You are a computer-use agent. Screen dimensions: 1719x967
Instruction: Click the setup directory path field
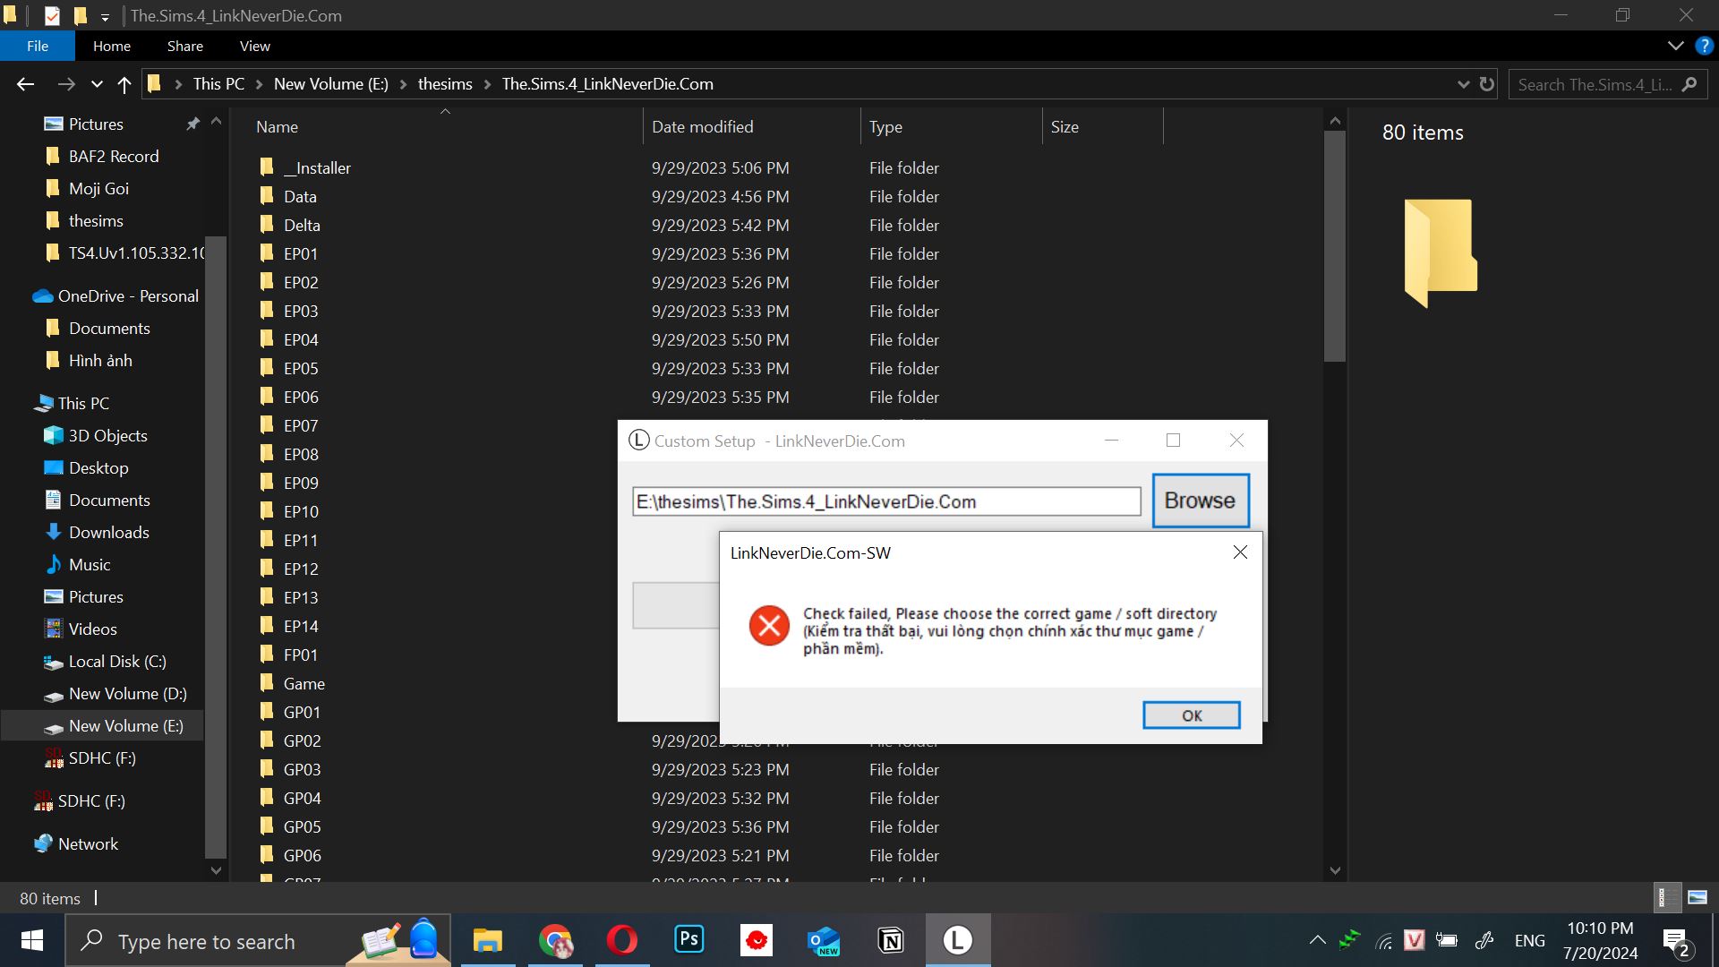(885, 501)
